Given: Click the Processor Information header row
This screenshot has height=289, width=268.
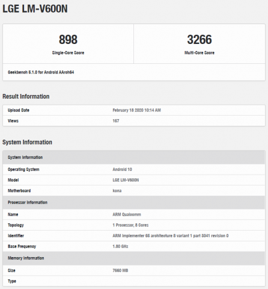Looking at the screenshot, I should (134, 202).
